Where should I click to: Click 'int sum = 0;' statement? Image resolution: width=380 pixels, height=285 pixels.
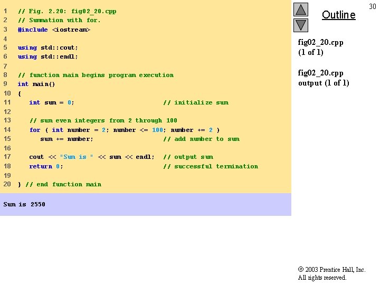52,102
